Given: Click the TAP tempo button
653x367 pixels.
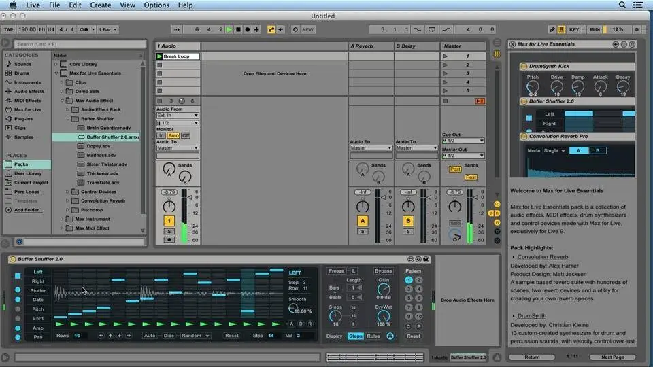Looking at the screenshot, I should click(x=8, y=29).
